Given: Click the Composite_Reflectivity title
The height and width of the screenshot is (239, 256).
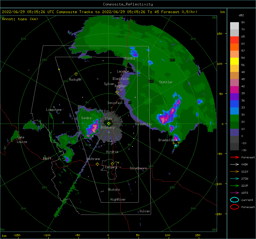Looking at the screenshot, I should (x=128, y=4).
